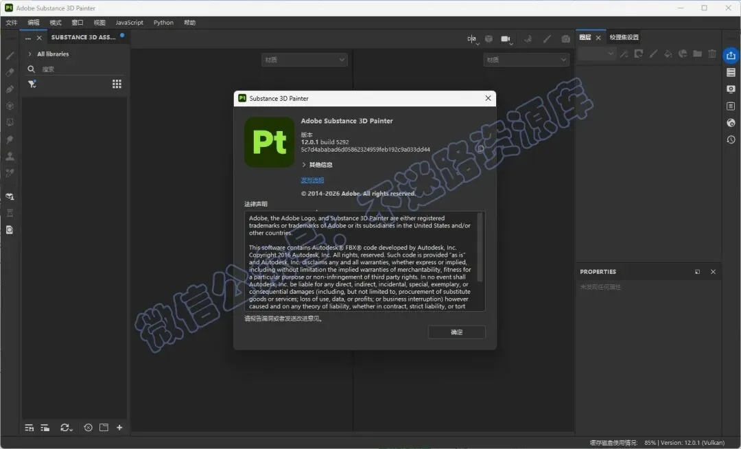Copy version hash with copy icon

pyautogui.click(x=480, y=149)
